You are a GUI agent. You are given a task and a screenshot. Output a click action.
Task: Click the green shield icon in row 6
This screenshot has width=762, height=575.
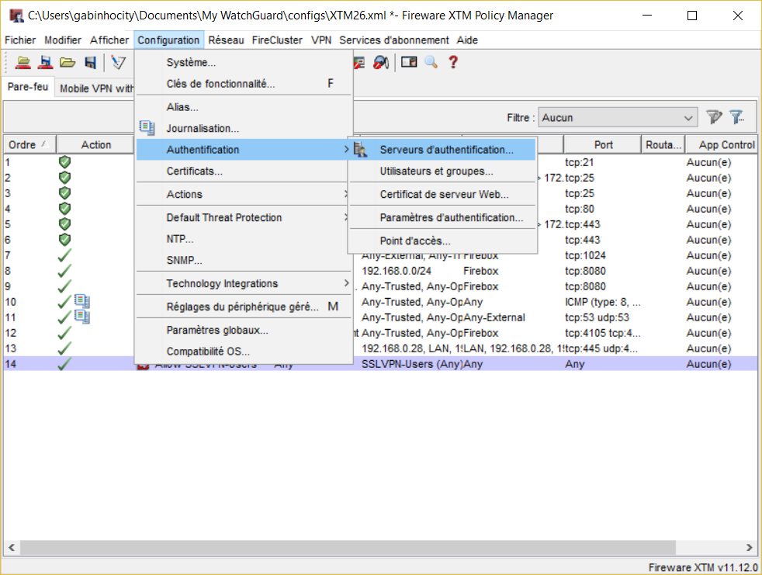[x=64, y=240]
